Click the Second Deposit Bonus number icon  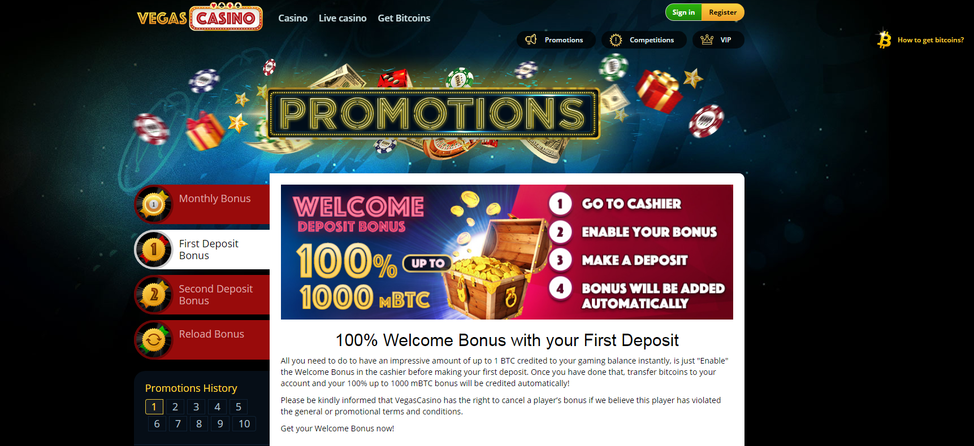[154, 295]
